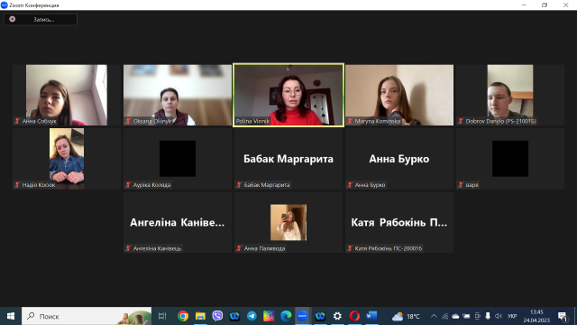Screen dimensions: 577x325
Task: Click muted mic icon next to Dobrov Danylo
Action: coord(461,121)
